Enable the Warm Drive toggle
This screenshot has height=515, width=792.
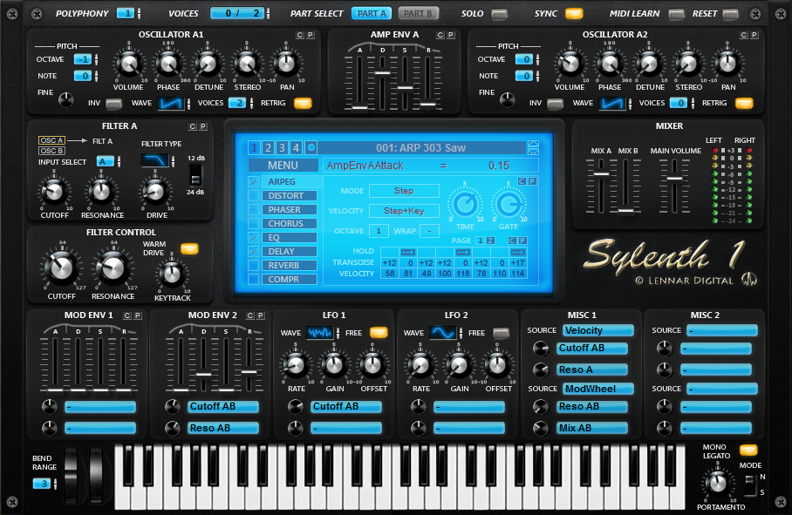point(190,248)
